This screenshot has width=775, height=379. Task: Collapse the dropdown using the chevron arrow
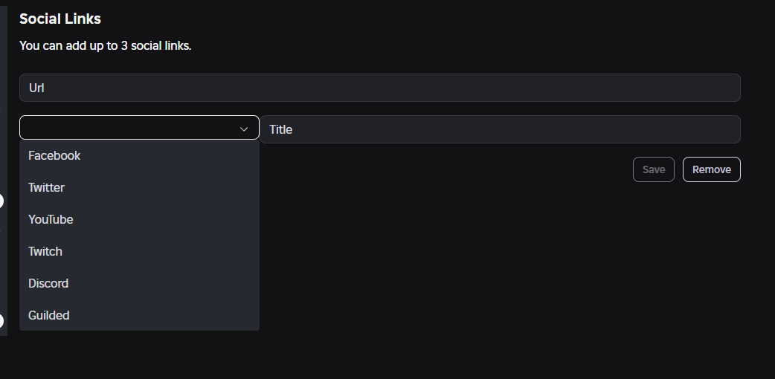click(244, 129)
